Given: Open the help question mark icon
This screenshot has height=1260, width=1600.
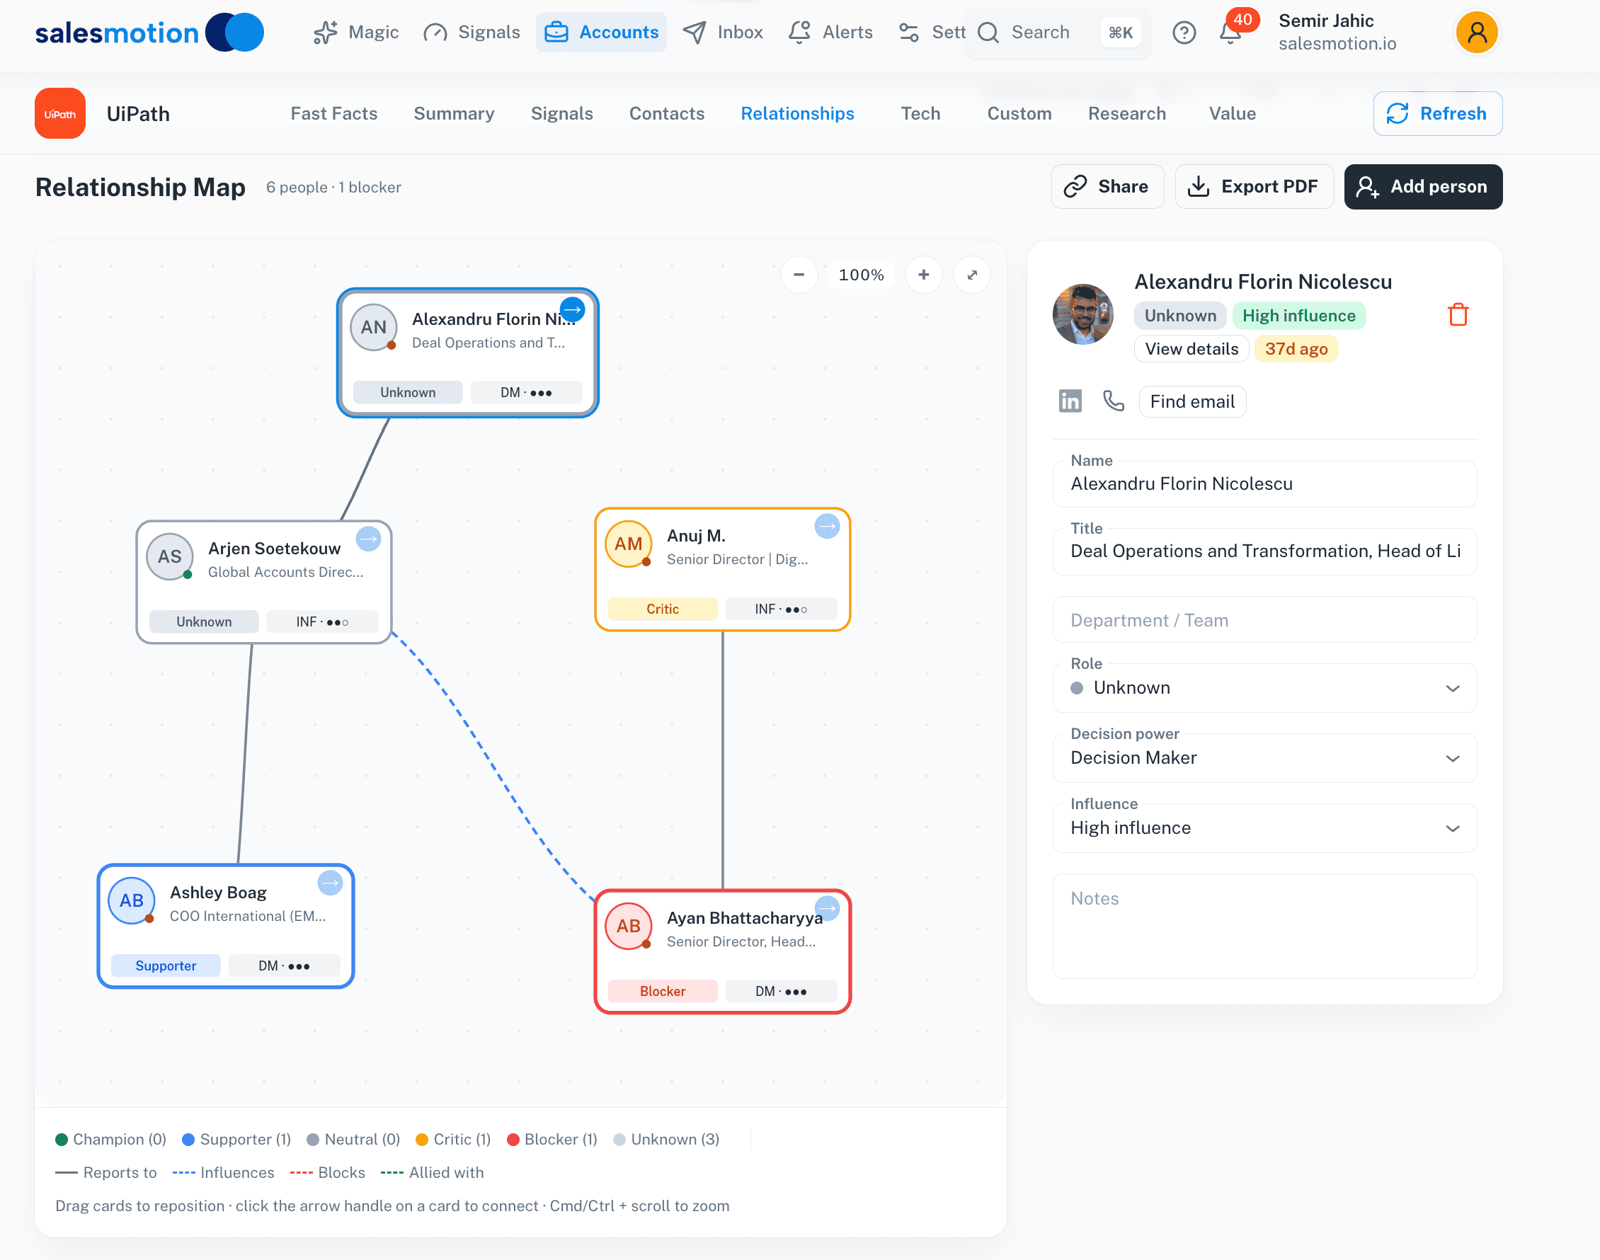Looking at the screenshot, I should (1184, 33).
